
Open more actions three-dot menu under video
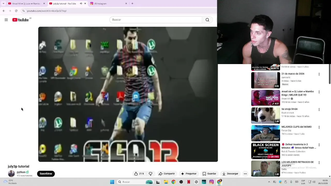click(245, 174)
